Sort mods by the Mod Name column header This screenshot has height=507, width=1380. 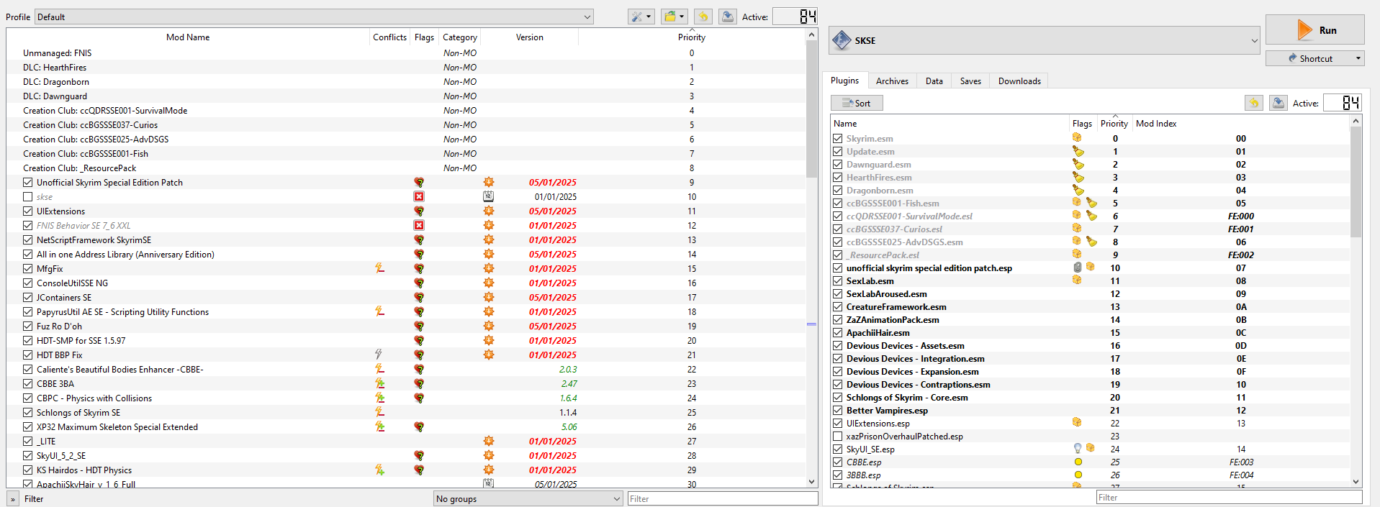pyautogui.click(x=188, y=37)
